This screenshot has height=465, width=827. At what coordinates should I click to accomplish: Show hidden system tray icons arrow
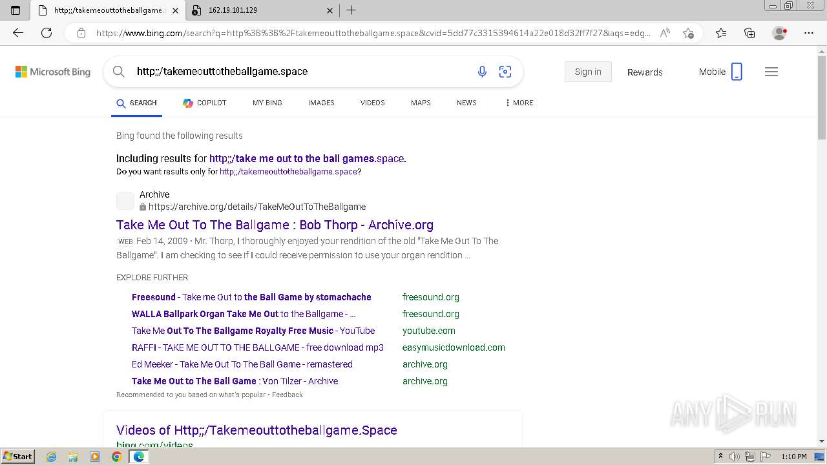click(x=720, y=457)
